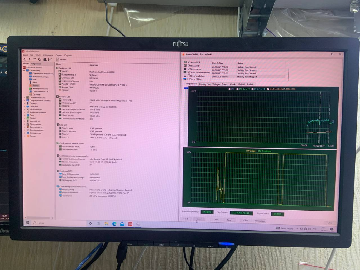Click the user profile icon in toolbar

(45, 59)
